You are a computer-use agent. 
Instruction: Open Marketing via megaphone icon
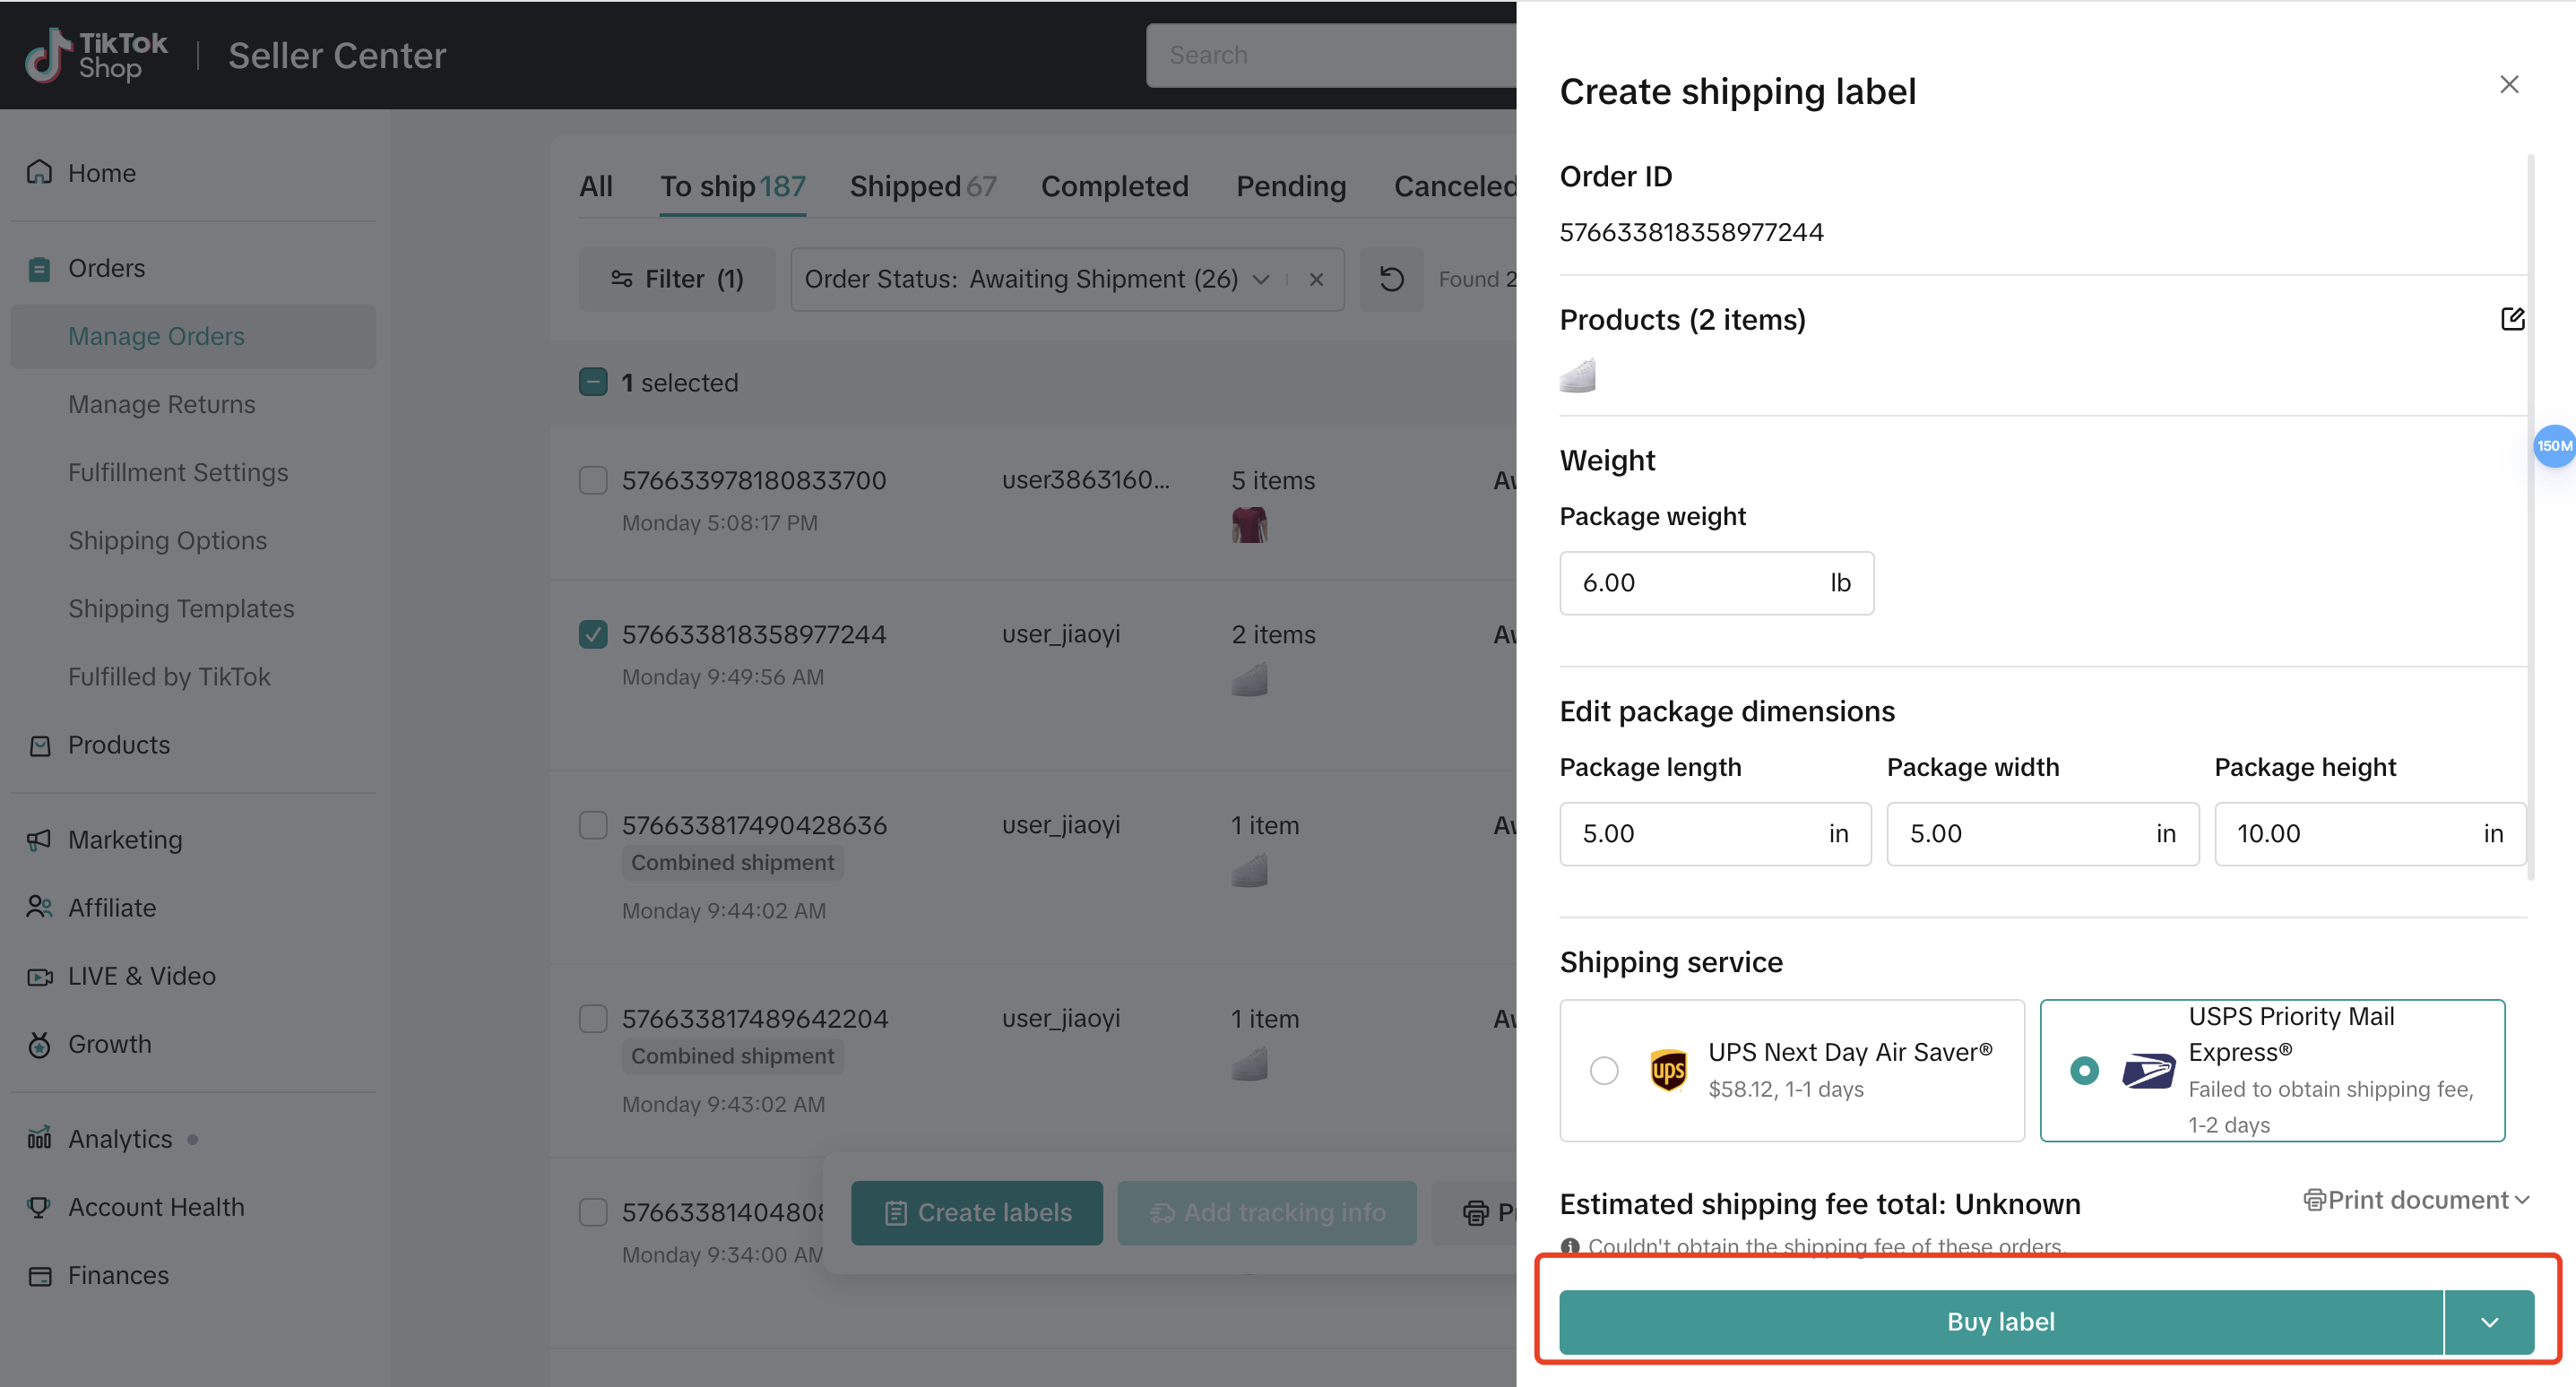[x=39, y=840]
